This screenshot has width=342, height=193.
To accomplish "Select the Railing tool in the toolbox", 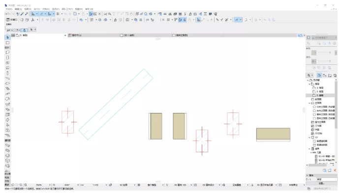I will [x=7, y=94].
